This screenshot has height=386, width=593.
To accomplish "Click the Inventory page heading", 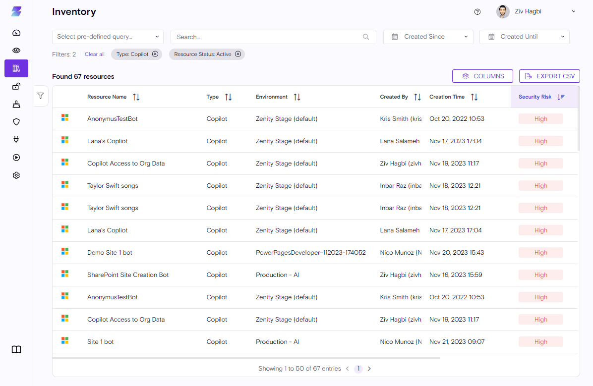I will [x=74, y=12].
